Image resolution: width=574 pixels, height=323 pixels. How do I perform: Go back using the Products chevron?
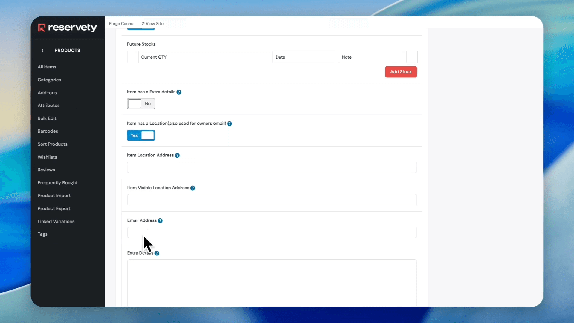pos(42,51)
